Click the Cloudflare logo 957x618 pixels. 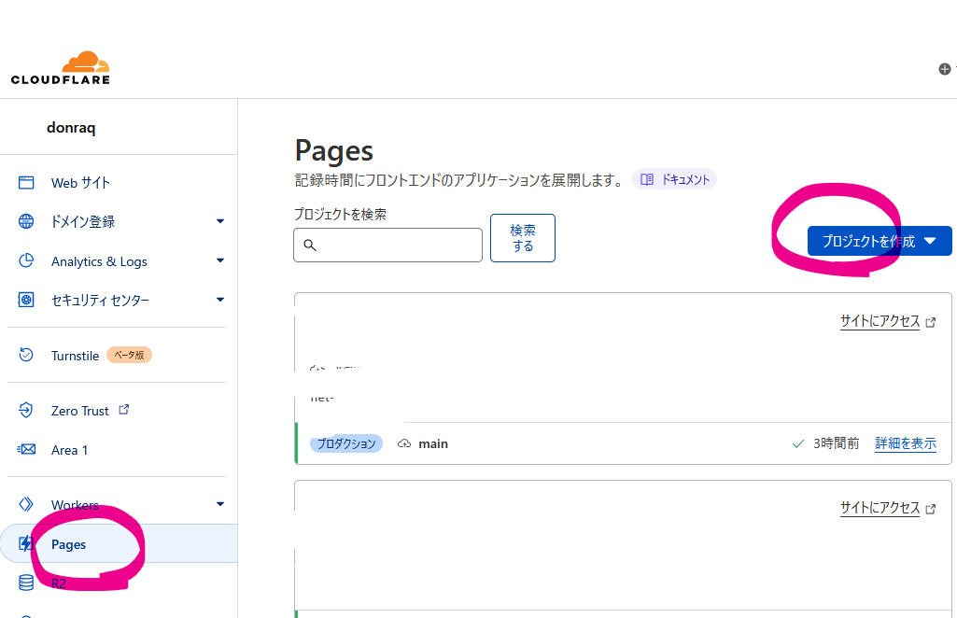(61, 68)
